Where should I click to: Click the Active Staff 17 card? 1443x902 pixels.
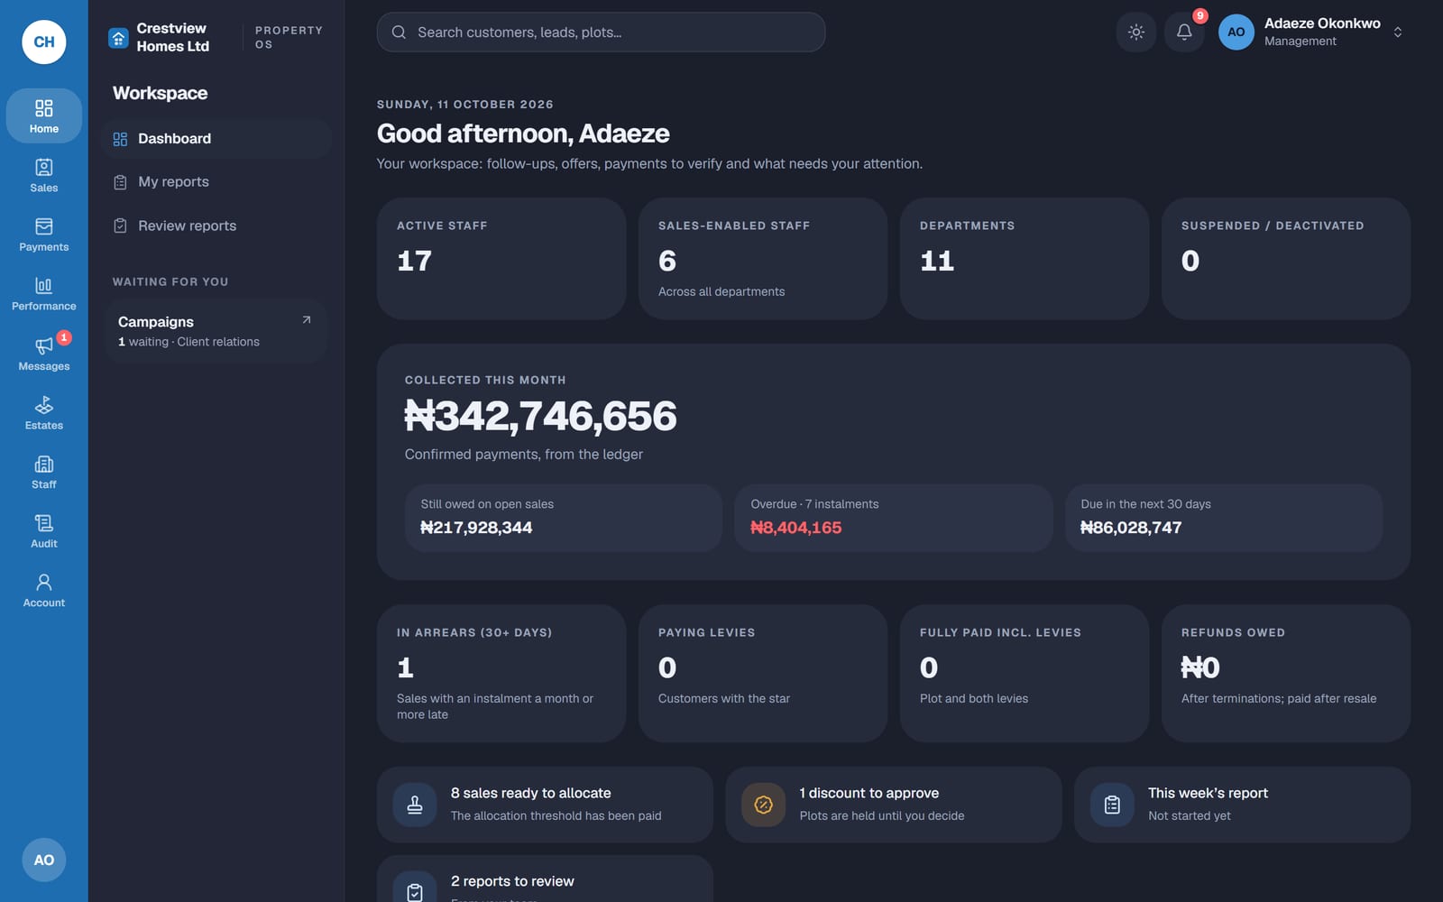[501, 258]
